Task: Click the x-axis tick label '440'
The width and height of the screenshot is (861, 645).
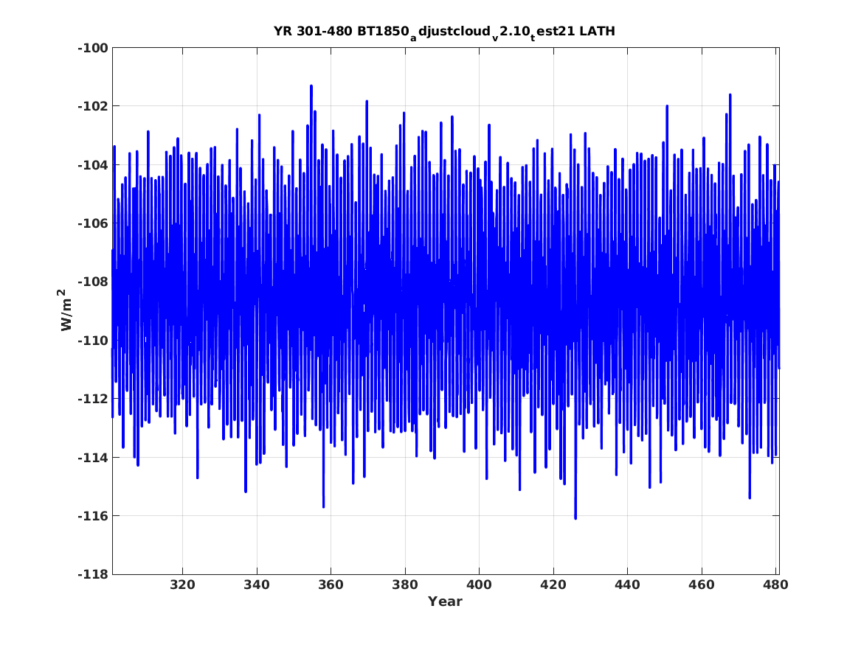Action: click(627, 585)
